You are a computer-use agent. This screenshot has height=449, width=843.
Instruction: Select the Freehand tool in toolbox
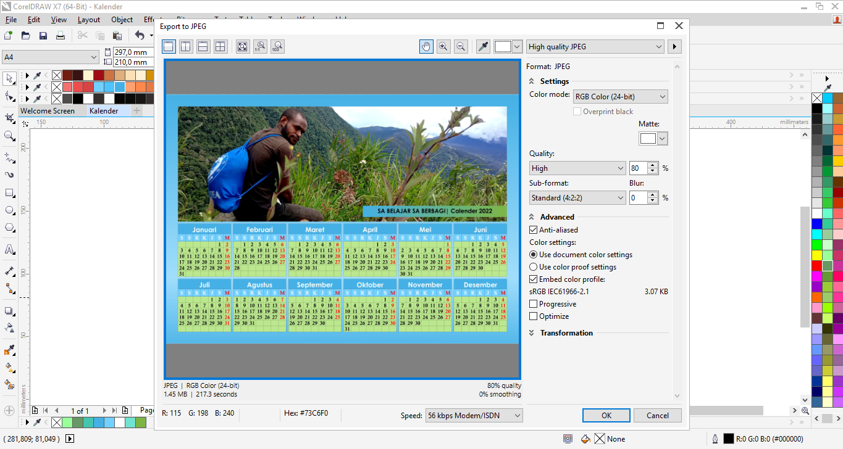[9, 157]
